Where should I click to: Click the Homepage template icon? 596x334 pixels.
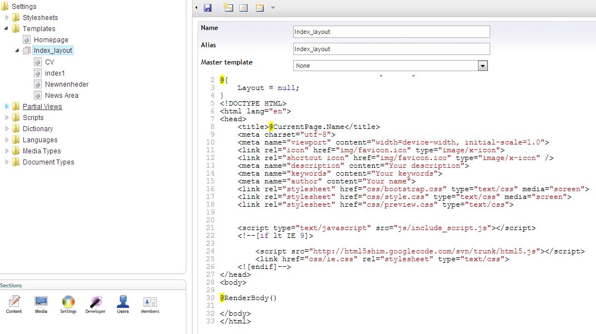(x=27, y=39)
